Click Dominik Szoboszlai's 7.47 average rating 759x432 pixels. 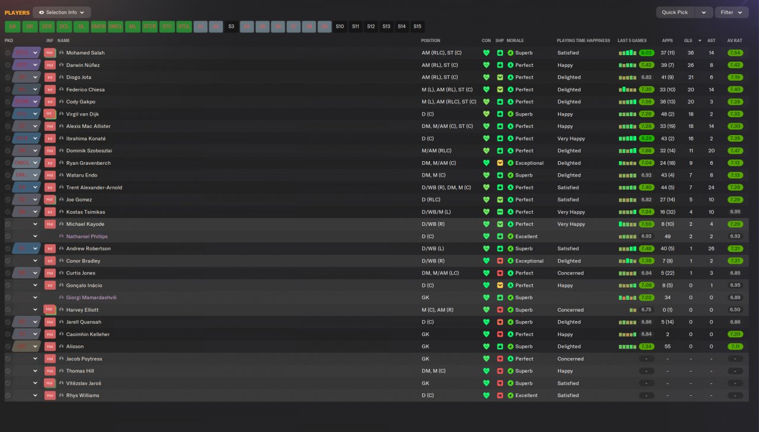735,151
